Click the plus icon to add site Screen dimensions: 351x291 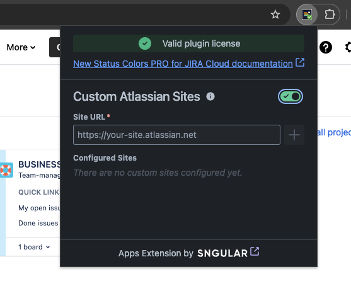pyautogui.click(x=294, y=135)
